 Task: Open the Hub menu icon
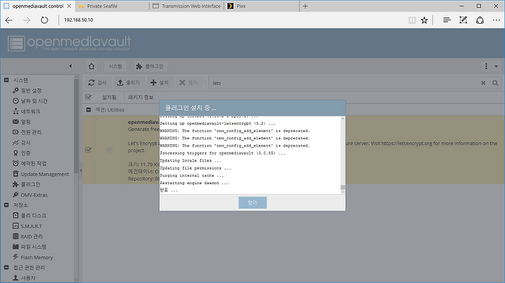447,20
